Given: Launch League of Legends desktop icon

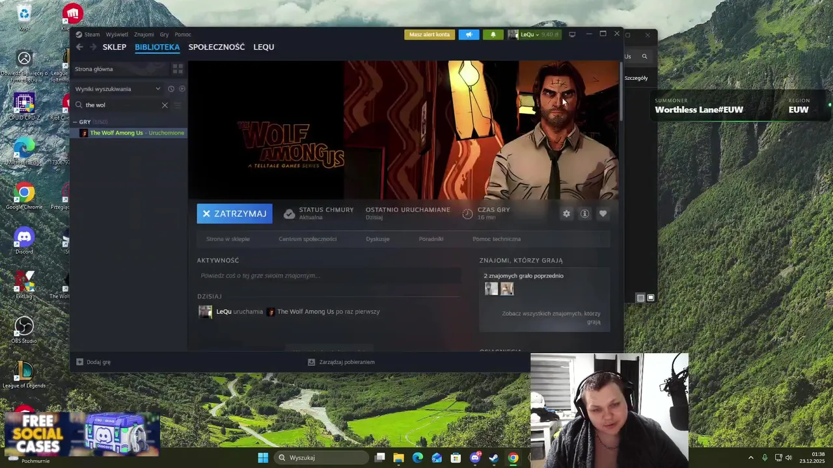Looking at the screenshot, I should click(x=24, y=374).
